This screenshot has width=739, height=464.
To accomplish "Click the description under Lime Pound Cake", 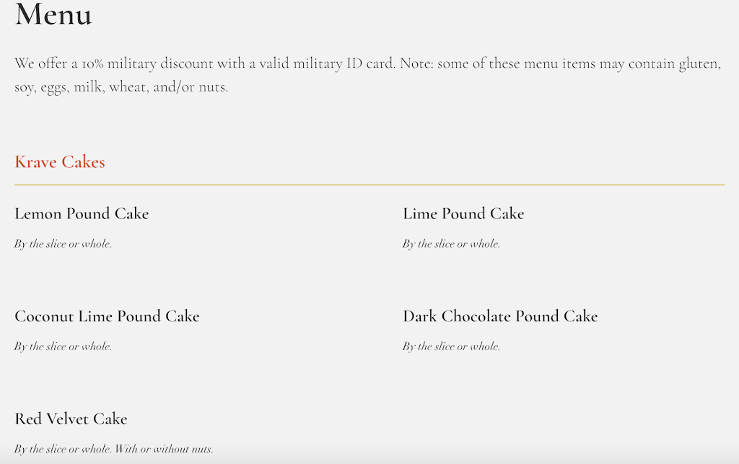I will pyautogui.click(x=451, y=244).
